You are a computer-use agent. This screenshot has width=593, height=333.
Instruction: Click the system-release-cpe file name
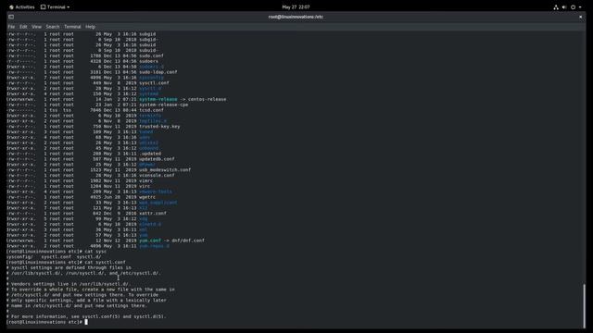[163, 105]
